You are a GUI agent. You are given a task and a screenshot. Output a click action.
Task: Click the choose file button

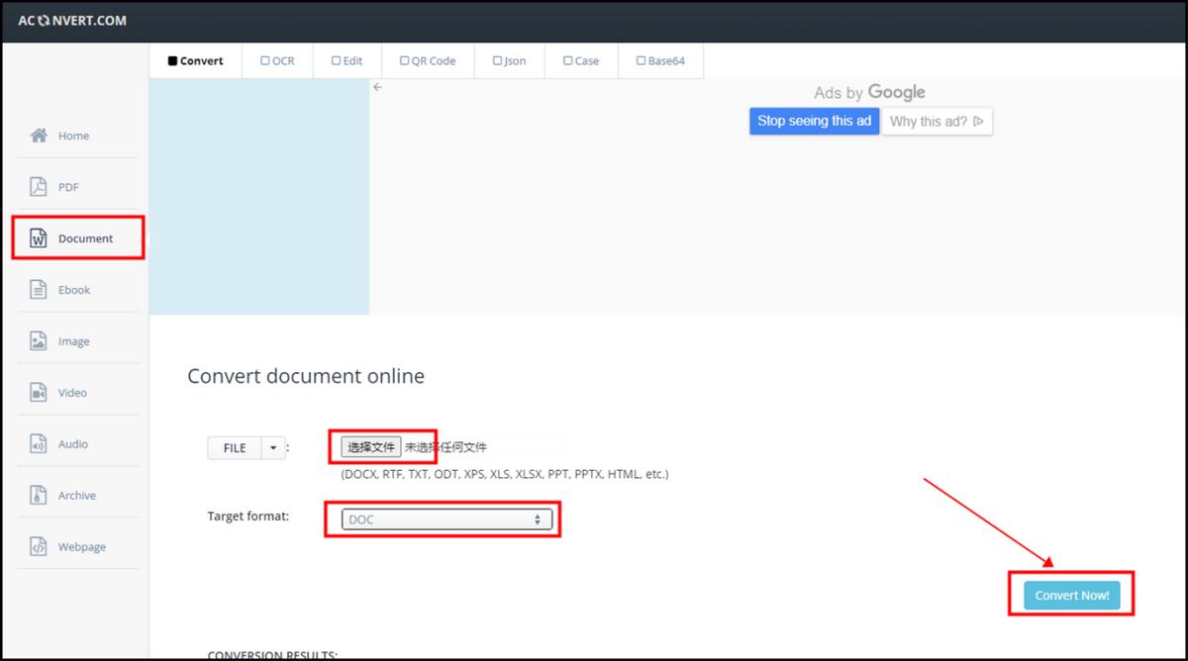pos(371,447)
